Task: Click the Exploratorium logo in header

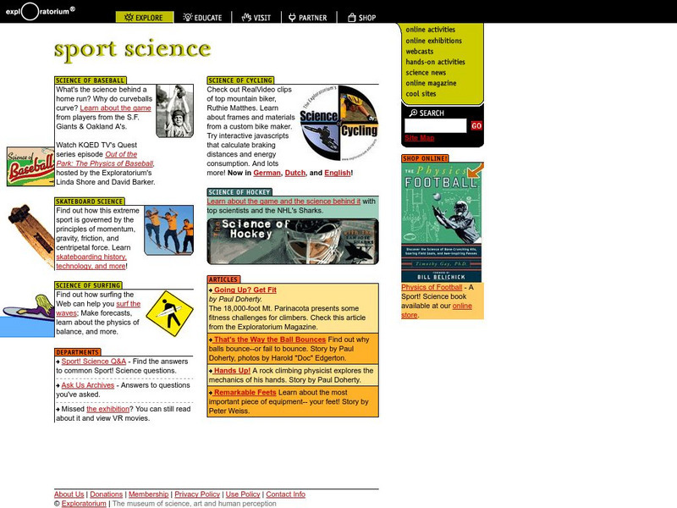Action: tap(40, 11)
